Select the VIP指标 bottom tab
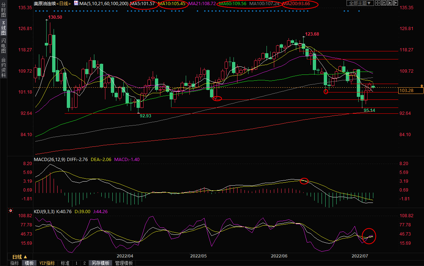This screenshot has width=424, height=266. [47, 263]
